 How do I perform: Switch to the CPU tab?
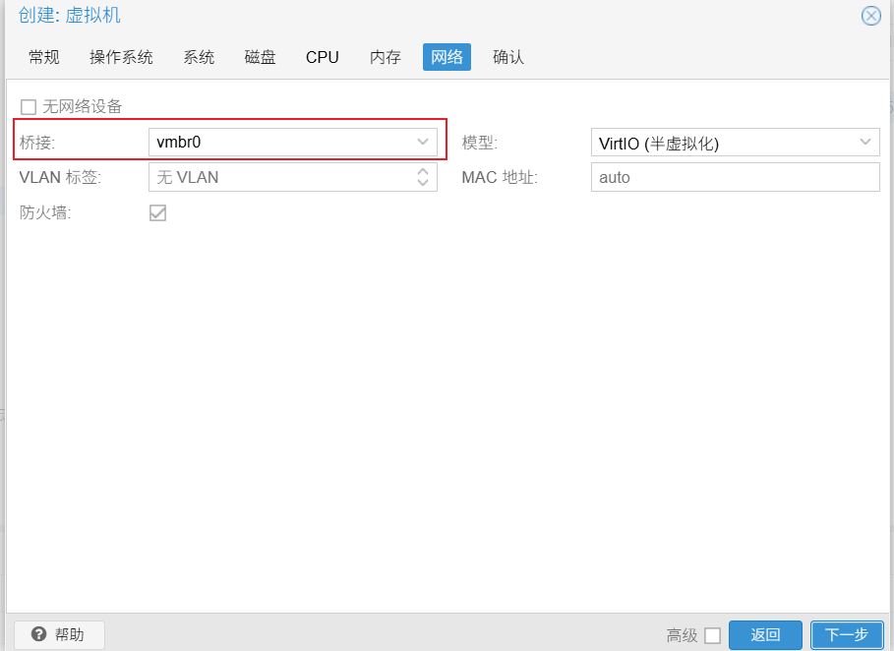click(x=323, y=57)
